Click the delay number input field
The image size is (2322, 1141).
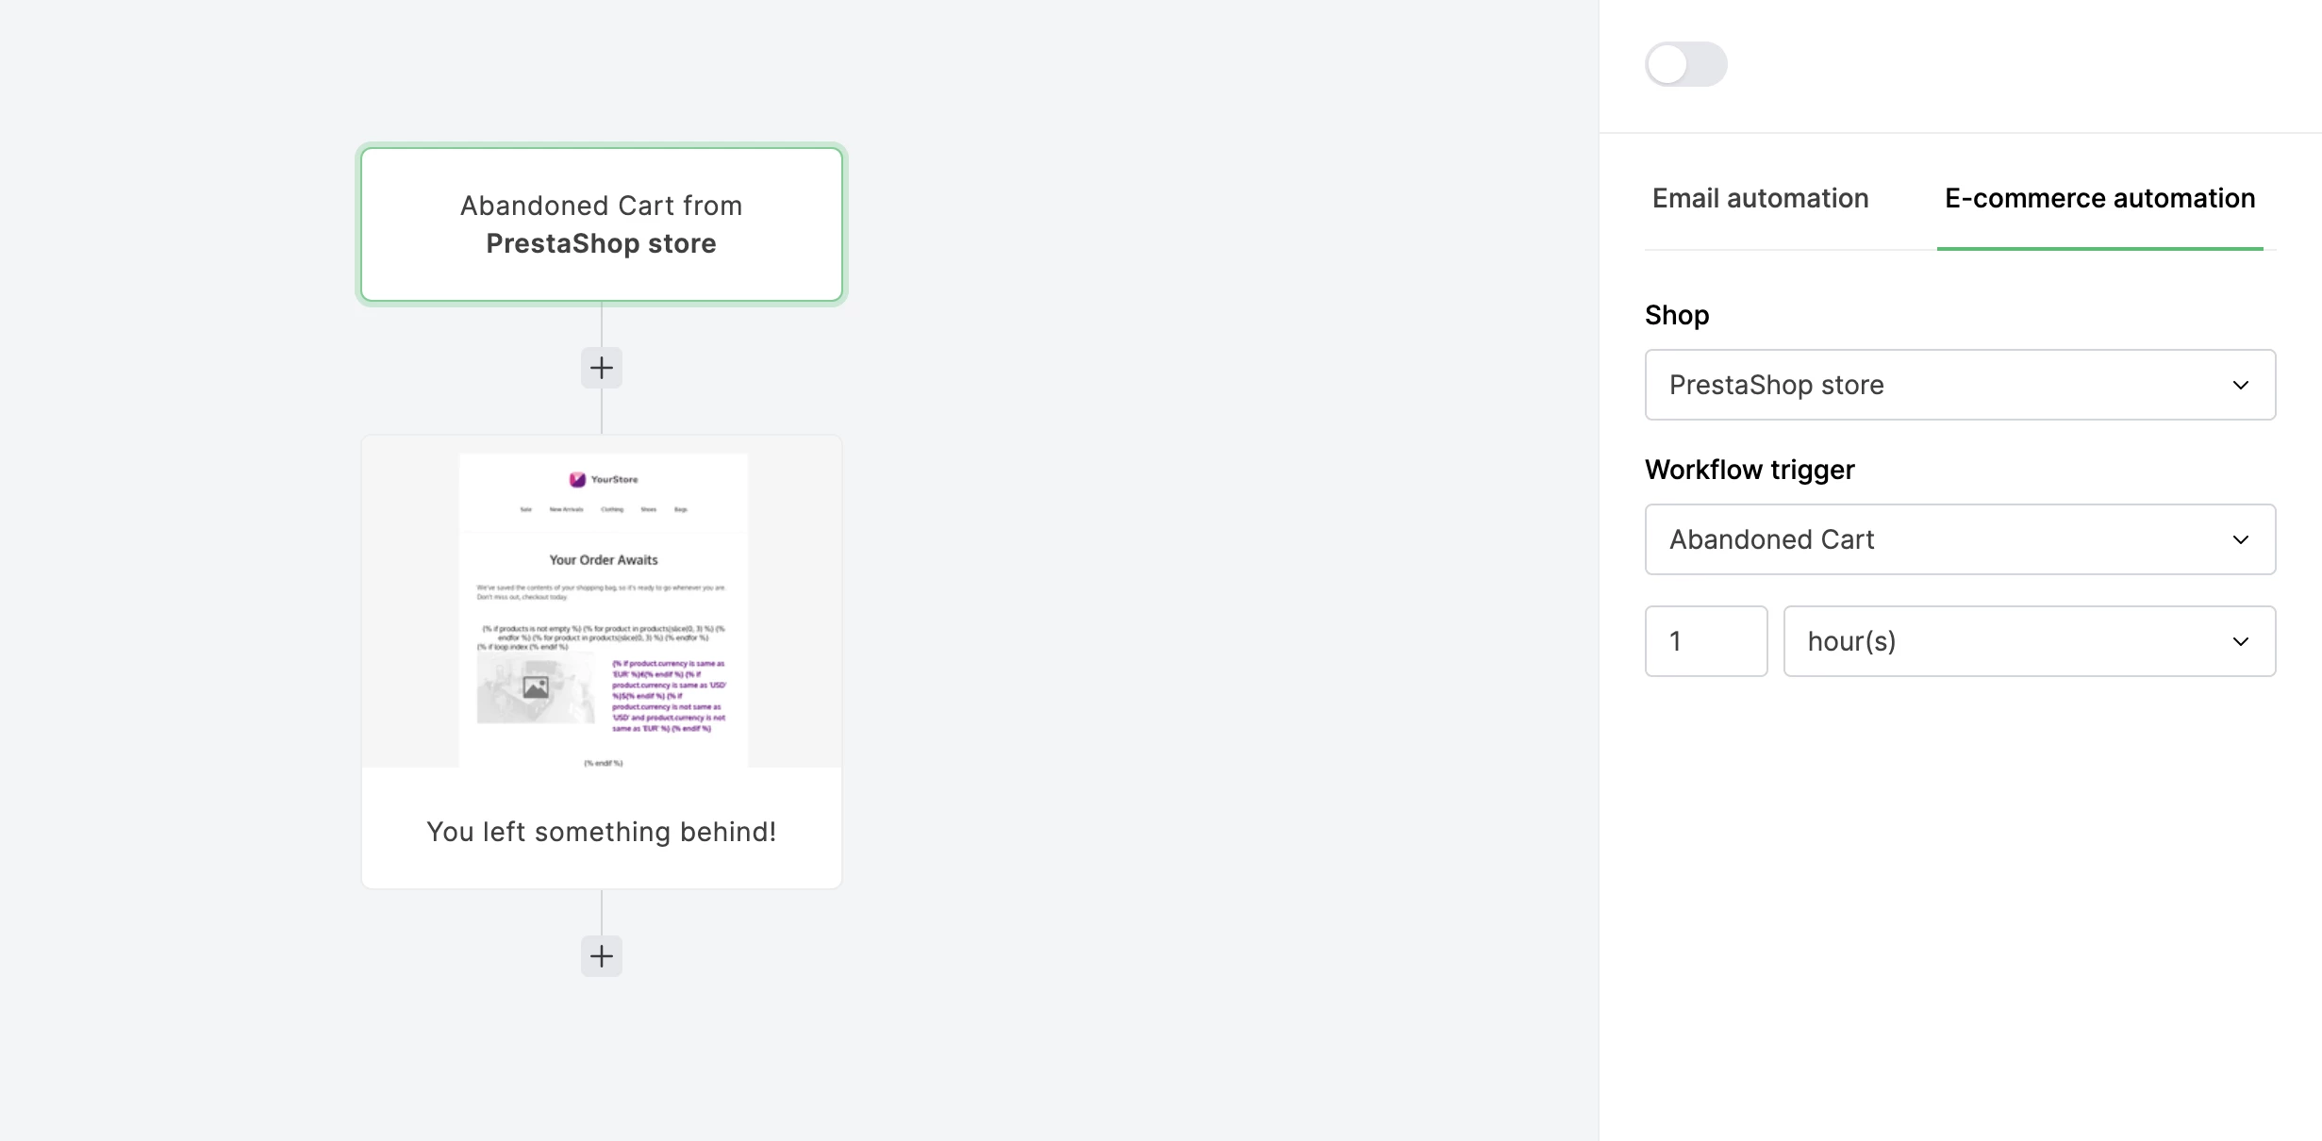point(1705,641)
